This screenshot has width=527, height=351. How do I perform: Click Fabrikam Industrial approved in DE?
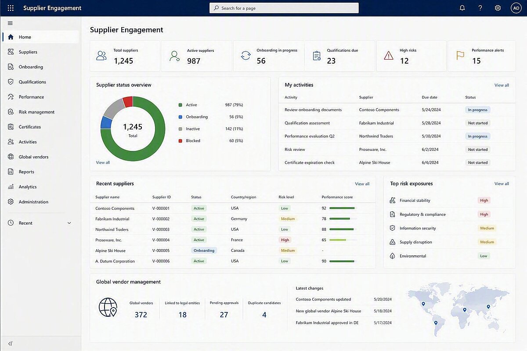point(327,322)
